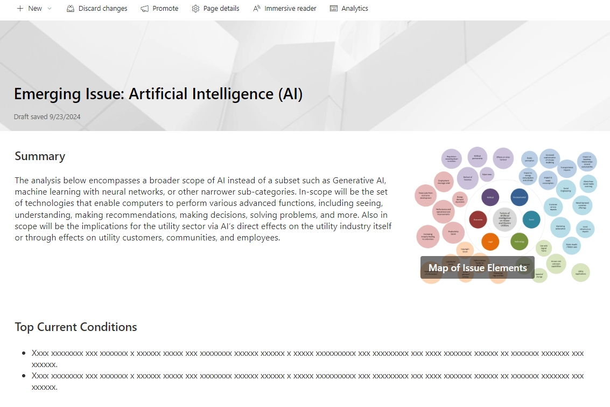Click the Discard changes icon

point(71,9)
